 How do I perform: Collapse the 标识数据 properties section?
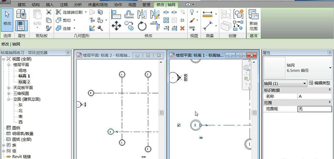click(330, 90)
